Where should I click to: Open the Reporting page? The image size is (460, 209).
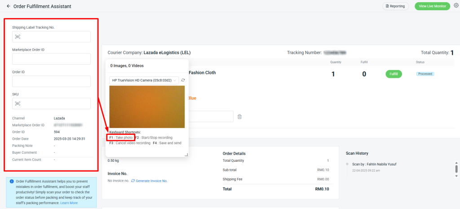tap(395, 6)
